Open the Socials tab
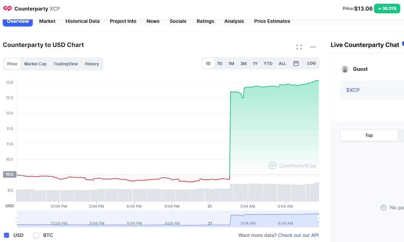The image size is (404, 242). (x=178, y=21)
